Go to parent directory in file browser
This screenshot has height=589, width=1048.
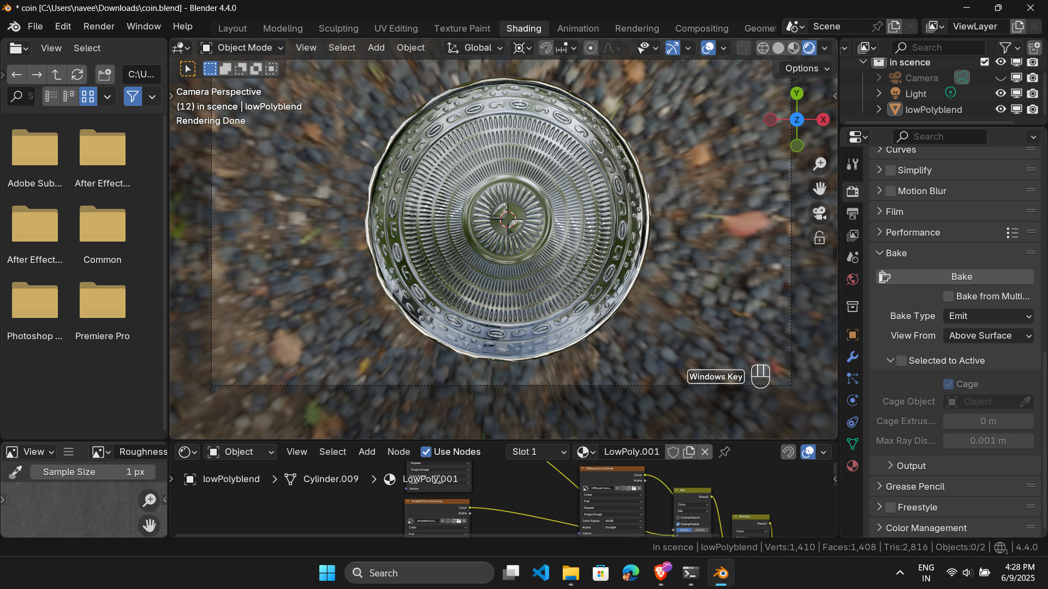(x=57, y=75)
